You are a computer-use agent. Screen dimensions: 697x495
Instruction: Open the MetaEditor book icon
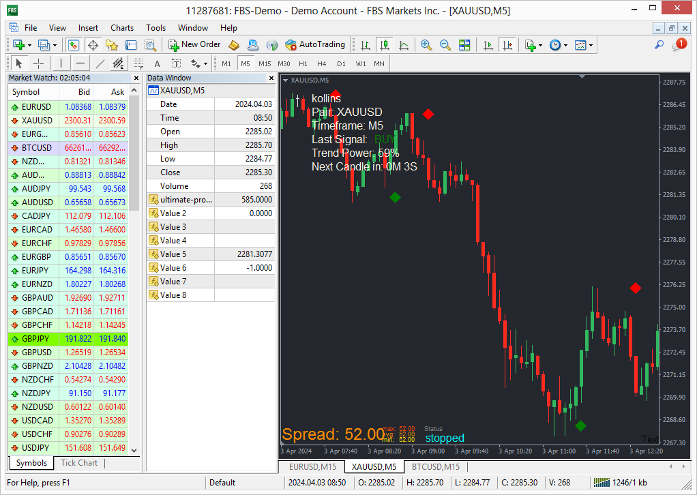click(x=234, y=45)
